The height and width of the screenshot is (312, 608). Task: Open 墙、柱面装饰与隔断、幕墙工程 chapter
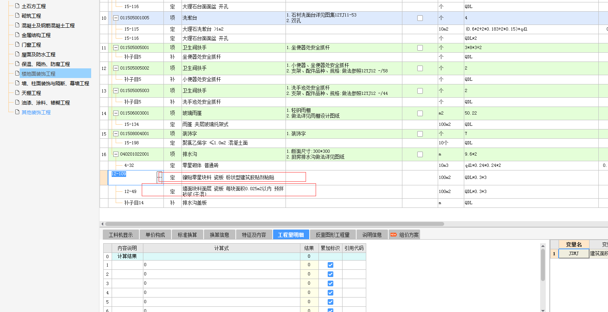tap(55, 83)
